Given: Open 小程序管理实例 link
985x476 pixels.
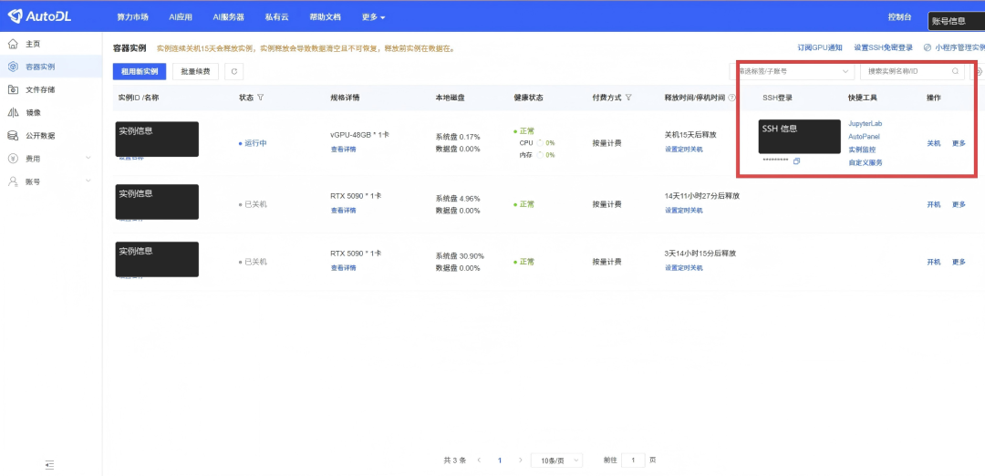Looking at the screenshot, I should click(x=954, y=47).
